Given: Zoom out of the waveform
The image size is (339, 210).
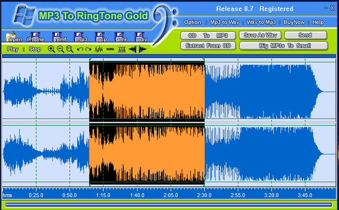Looking at the screenshot, I should point(60,49).
